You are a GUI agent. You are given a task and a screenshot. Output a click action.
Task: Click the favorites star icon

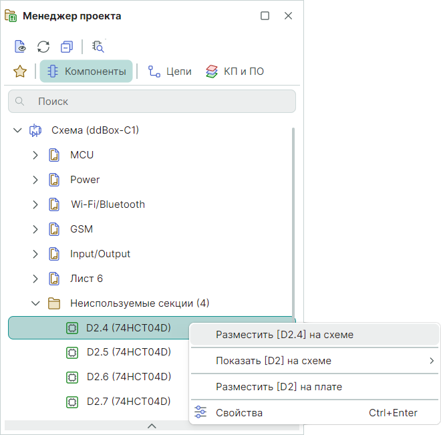[20, 71]
